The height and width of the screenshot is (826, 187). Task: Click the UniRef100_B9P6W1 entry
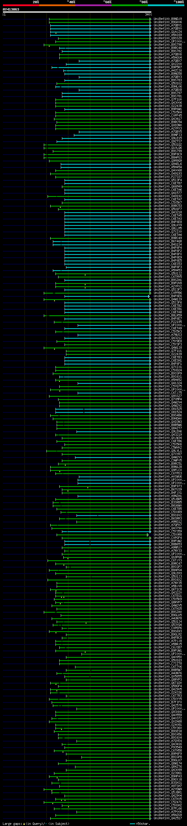pyautogui.click(x=167, y=109)
